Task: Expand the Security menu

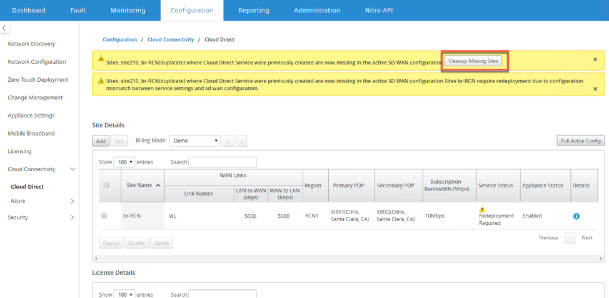Action: tap(73, 217)
